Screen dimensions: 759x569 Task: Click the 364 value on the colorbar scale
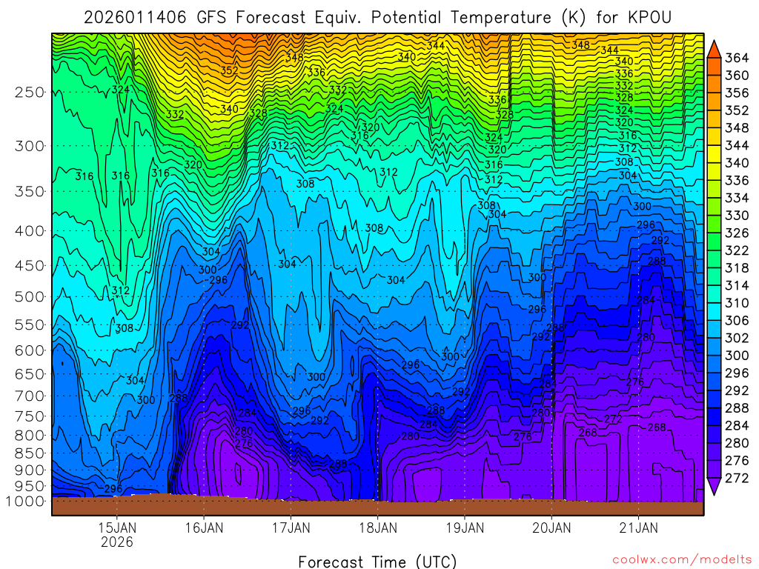click(x=737, y=58)
